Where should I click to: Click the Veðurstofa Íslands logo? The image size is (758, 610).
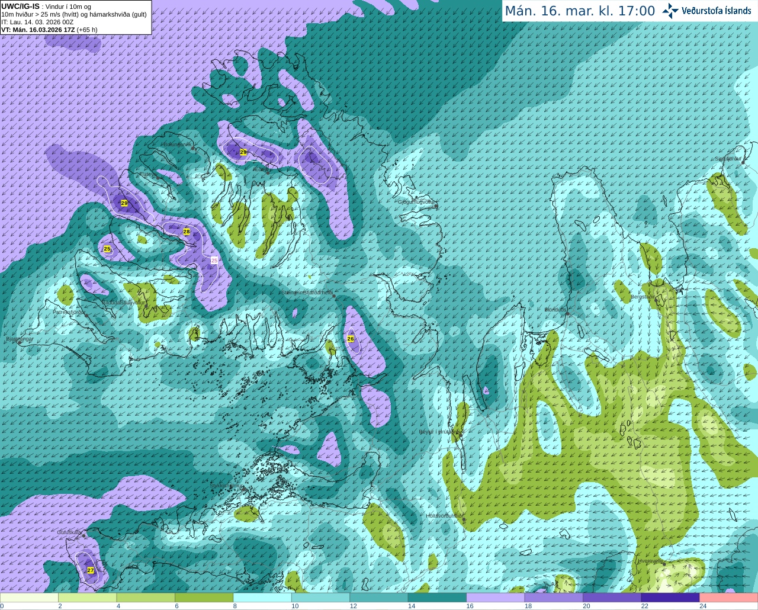coord(706,11)
